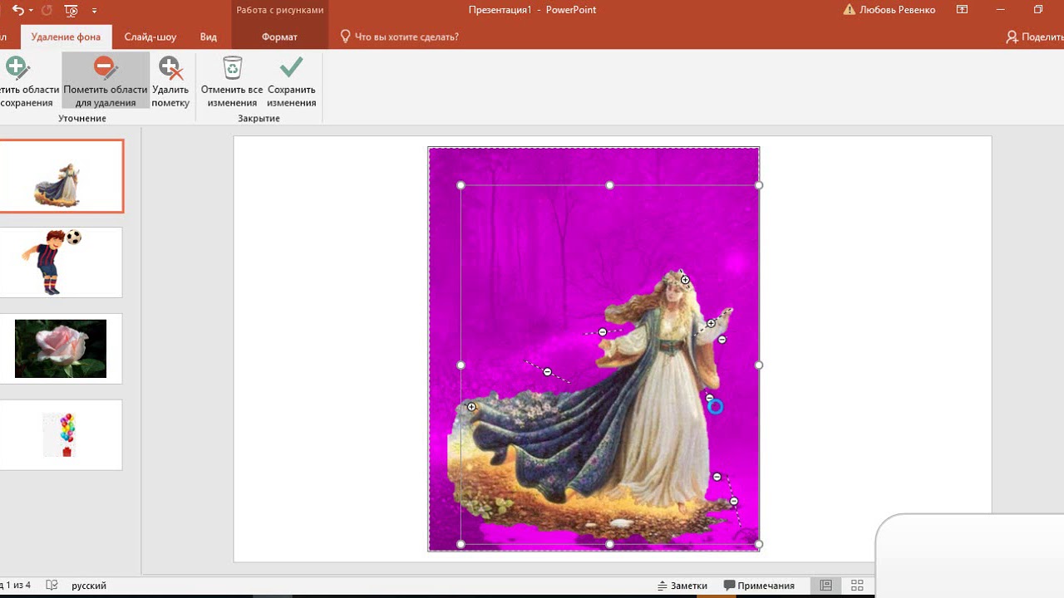This screenshot has width=1064, height=598.
Task: Switch to Slide Sorter view icon
Action: (857, 586)
